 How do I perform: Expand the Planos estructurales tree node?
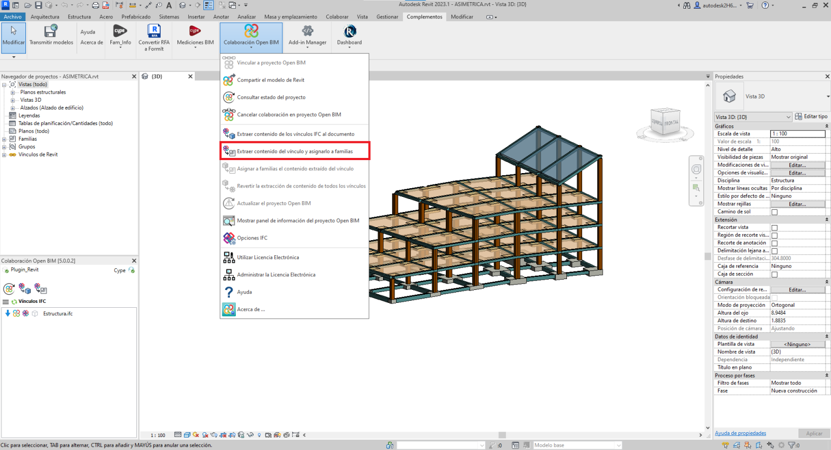point(13,92)
